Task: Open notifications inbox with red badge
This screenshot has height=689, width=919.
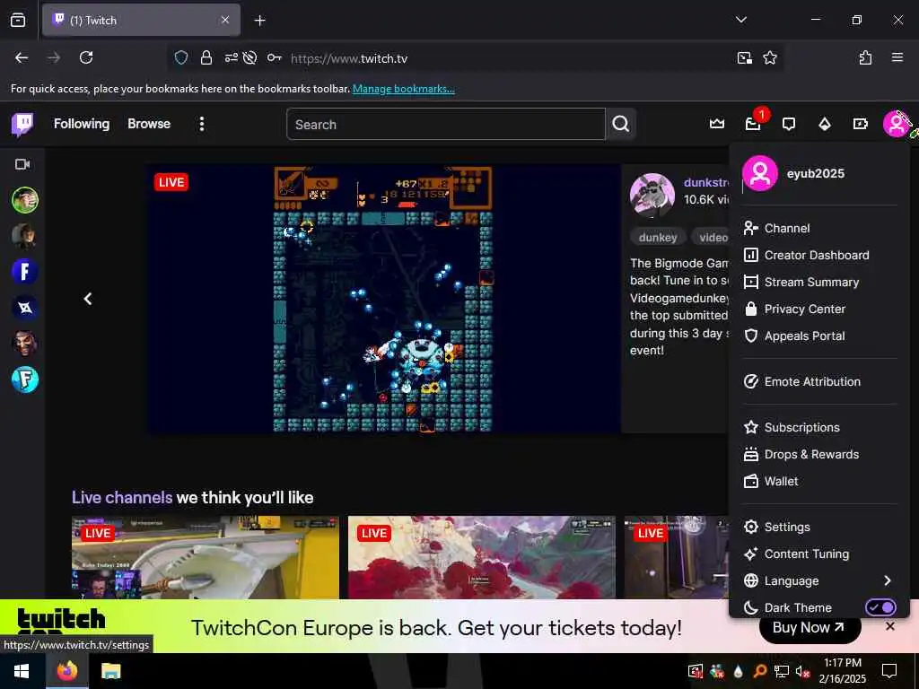Action: pos(753,124)
